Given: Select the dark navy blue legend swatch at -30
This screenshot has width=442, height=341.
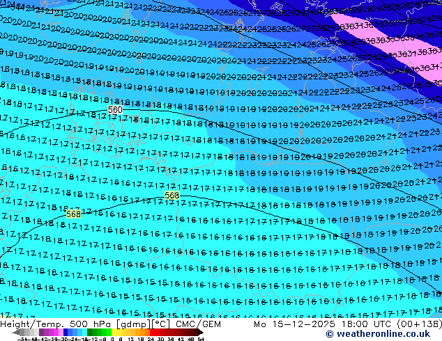Looking at the screenshot, I should 66,332.
